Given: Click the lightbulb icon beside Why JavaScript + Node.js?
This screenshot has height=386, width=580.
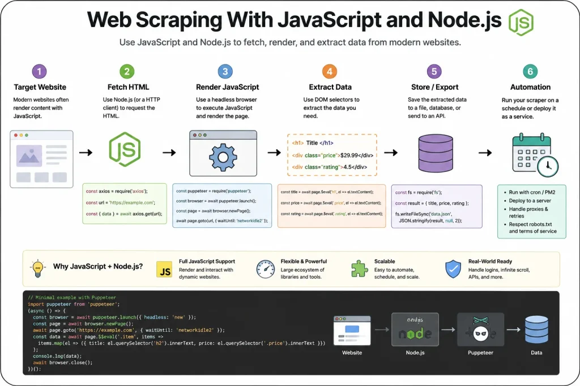Looking at the screenshot, I should (38, 268).
